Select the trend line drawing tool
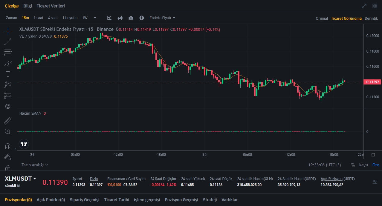The height and width of the screenshot is (206, 382). (x=8, y=42)
